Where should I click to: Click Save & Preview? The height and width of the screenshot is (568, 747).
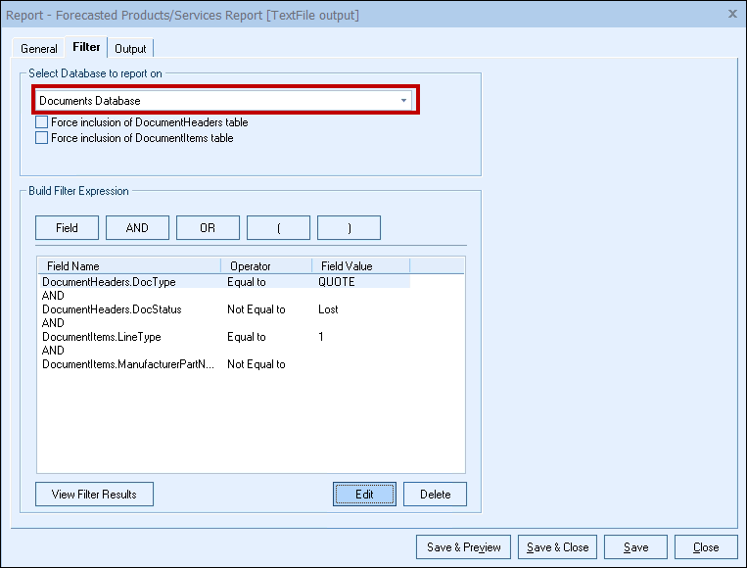464,547
